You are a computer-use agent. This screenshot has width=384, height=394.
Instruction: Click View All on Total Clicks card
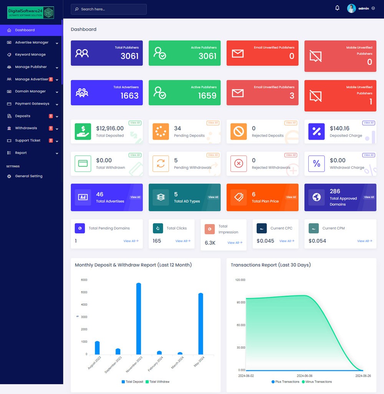point(183,241)
